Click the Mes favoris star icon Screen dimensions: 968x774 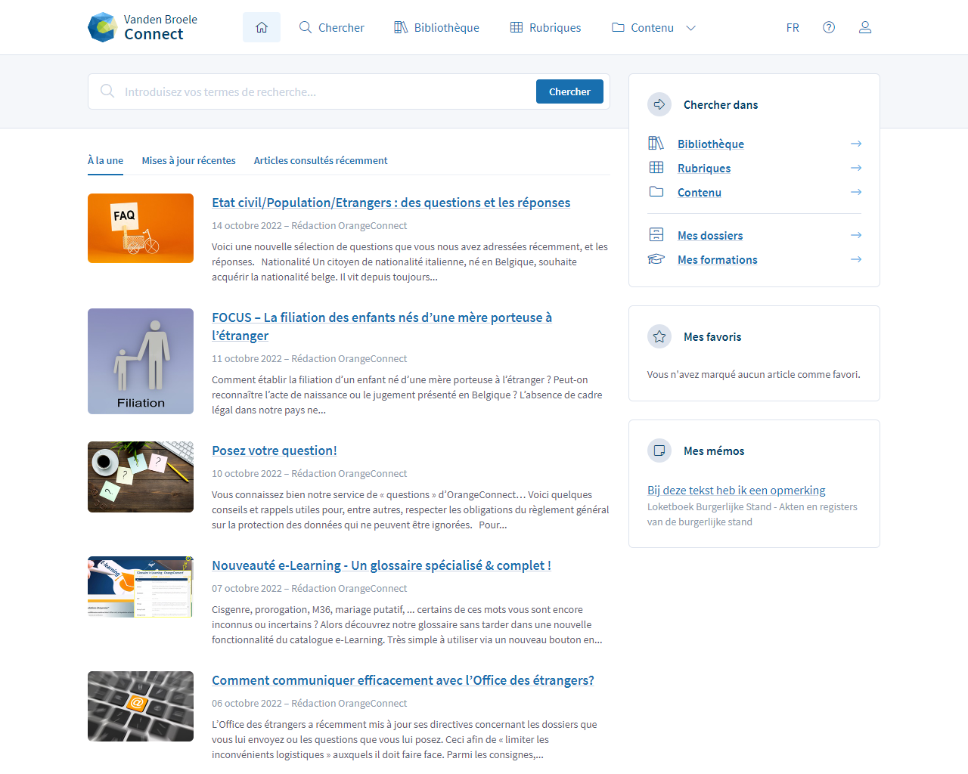(x=659, y=336)
